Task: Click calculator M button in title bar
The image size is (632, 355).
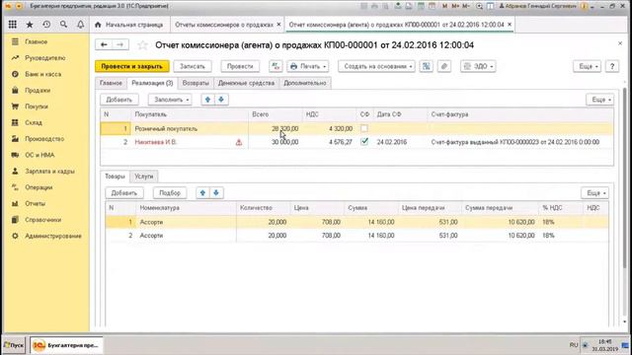Action: pyautogui.click(x=445, y=6)
